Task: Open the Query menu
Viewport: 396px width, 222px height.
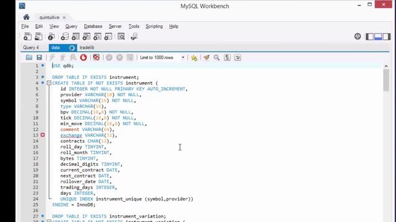Action: tap(71, 26)
